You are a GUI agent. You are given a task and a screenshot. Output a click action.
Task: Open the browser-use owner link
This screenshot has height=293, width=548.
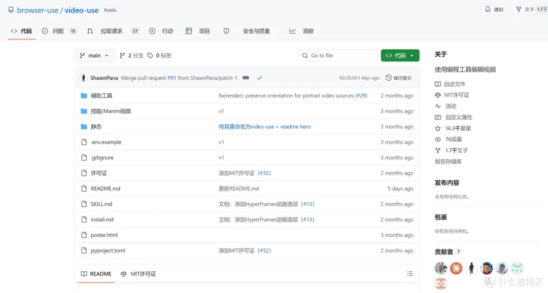coord(38,10)
